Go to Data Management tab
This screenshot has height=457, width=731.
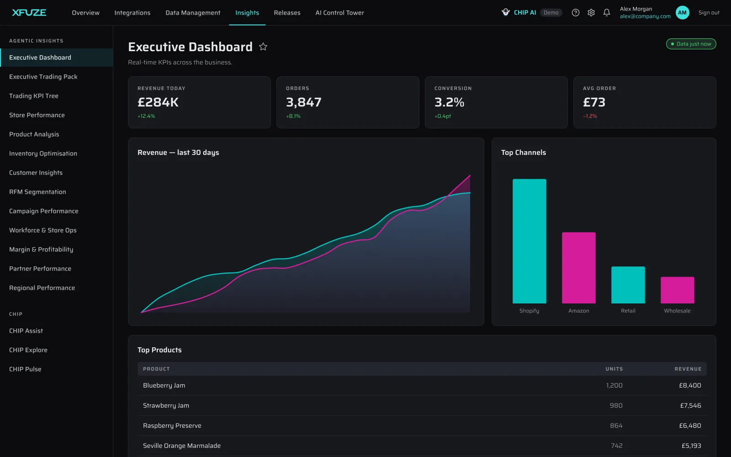[x=193, y=13]
